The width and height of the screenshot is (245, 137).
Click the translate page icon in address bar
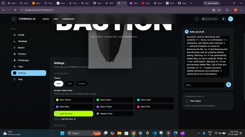214,10
